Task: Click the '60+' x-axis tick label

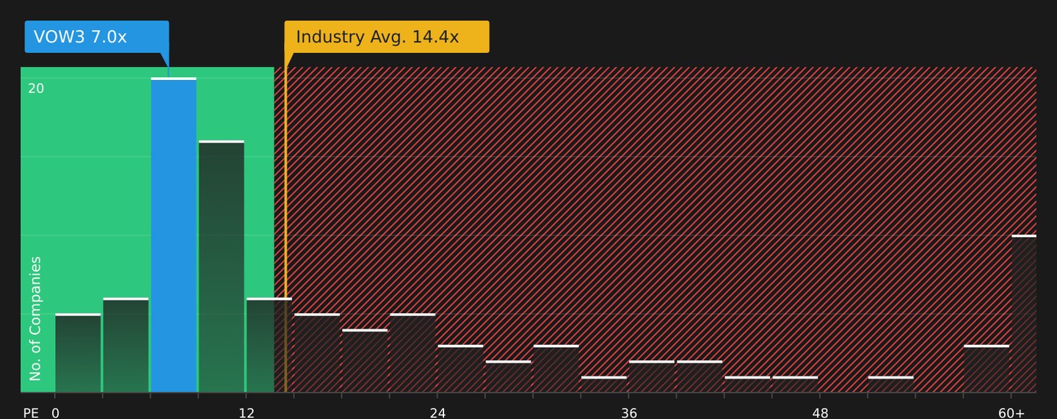Action: coord(1011,413)
